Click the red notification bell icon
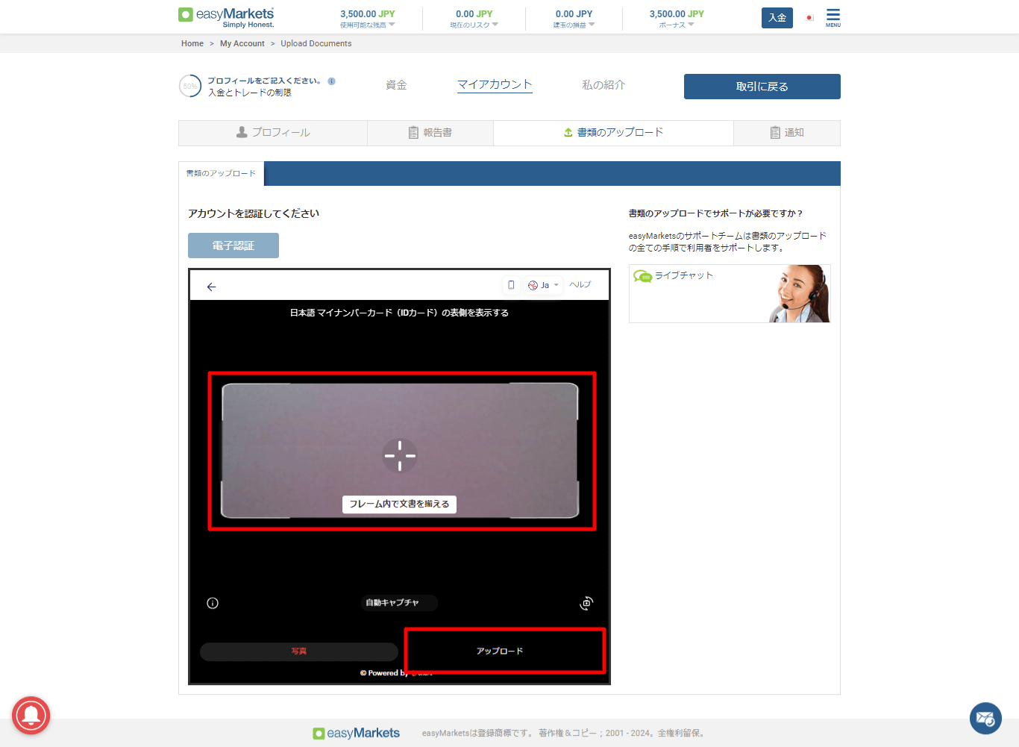1019x747 pixels. point(31,716)
